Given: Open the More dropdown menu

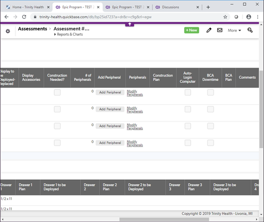Looking at the screenshot, I should [234, 31].
